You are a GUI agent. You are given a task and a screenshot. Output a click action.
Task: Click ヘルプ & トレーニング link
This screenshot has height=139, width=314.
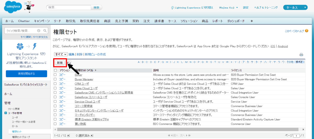click(x=266, y=8)
